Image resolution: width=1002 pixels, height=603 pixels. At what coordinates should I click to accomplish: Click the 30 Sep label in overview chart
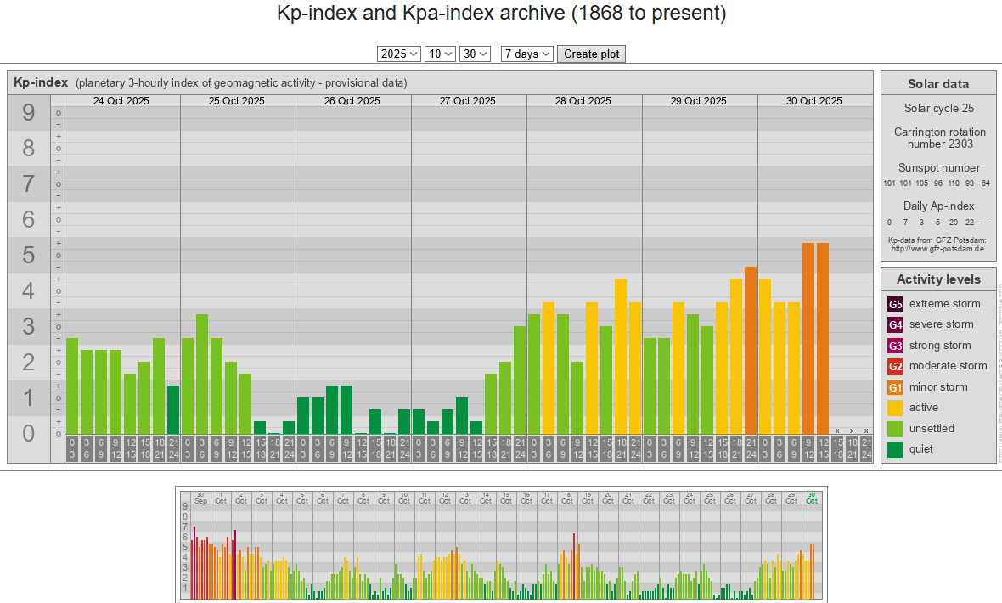point(200,499)
